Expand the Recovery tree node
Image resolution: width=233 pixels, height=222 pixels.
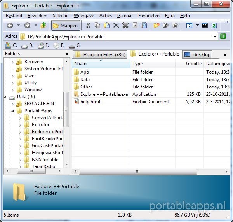pos(13,62)
